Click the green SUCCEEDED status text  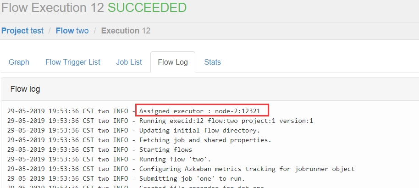pos(147,7)
